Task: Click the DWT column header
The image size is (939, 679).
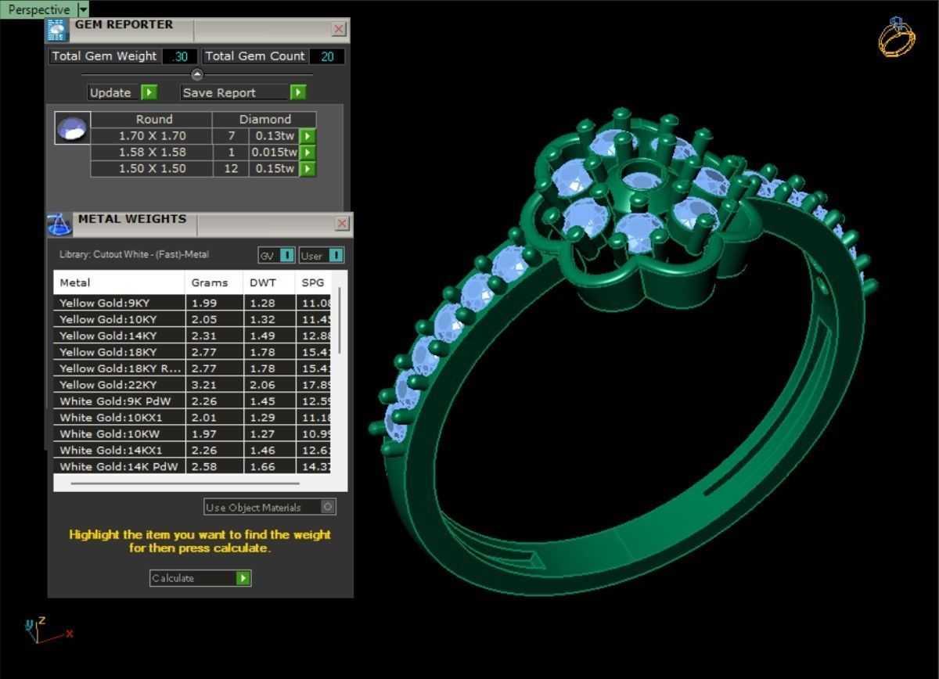Action: pyautogui.click(x=269, y=282)
